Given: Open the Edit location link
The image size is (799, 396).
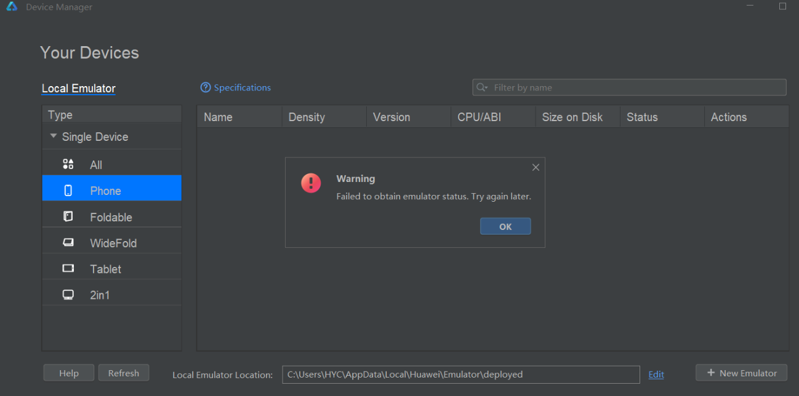Looking at the screenshot, I should [x=656, y=374].
